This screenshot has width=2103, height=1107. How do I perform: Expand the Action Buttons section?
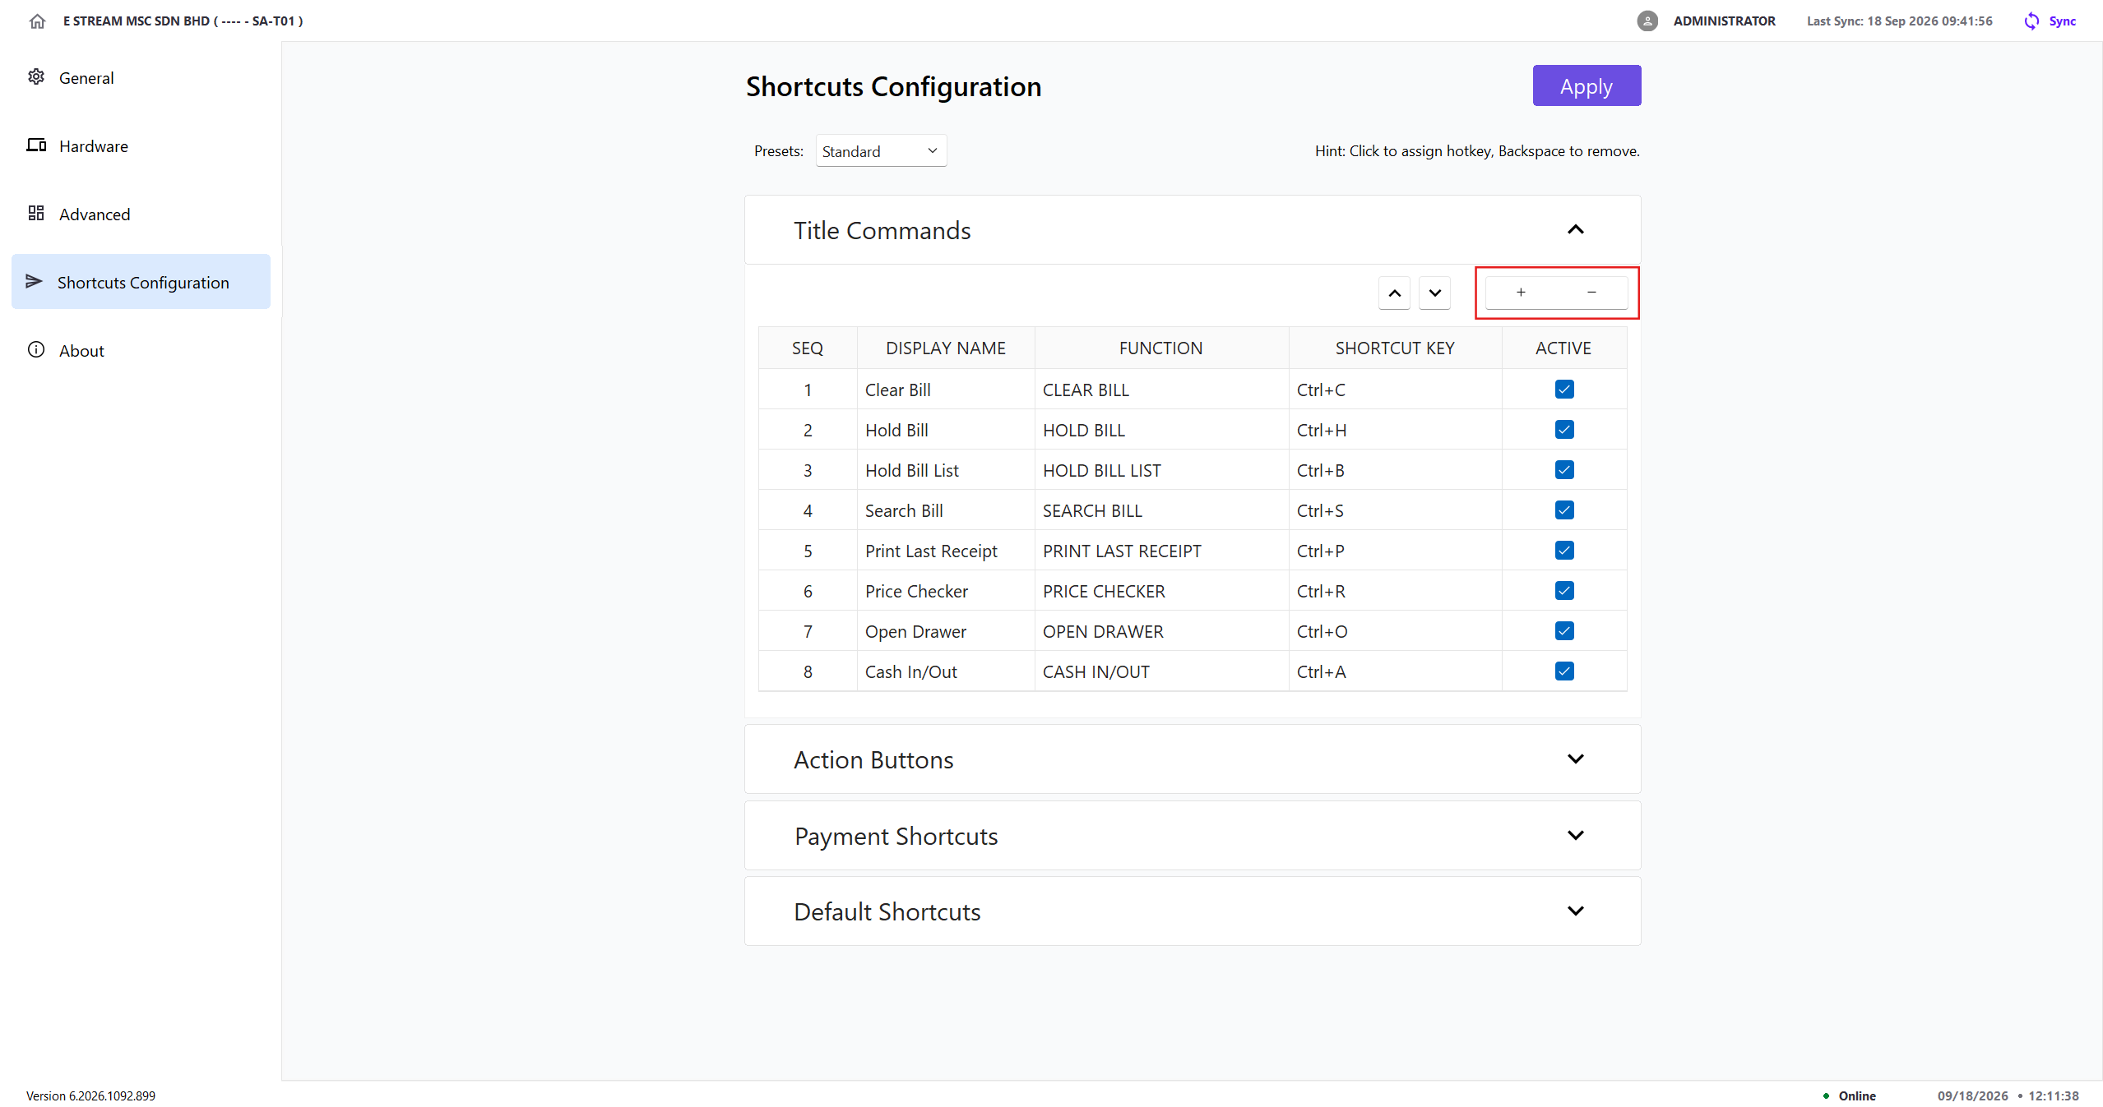[1575, 759]
